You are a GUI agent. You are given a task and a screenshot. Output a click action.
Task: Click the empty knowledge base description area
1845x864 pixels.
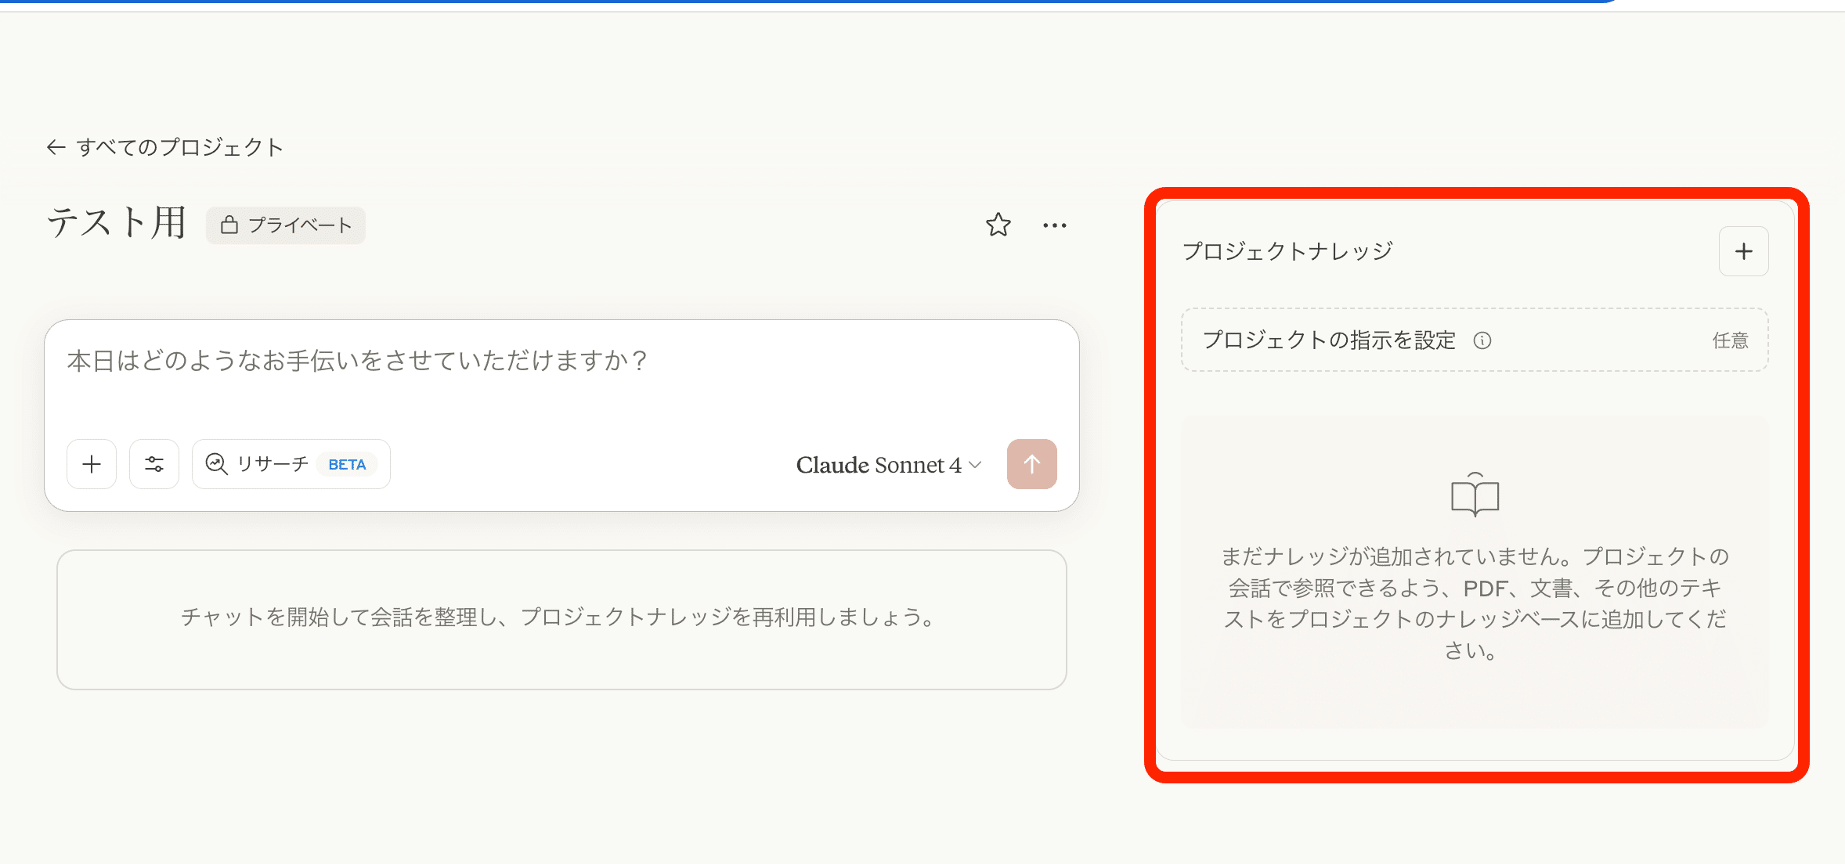click(1475, 603)
